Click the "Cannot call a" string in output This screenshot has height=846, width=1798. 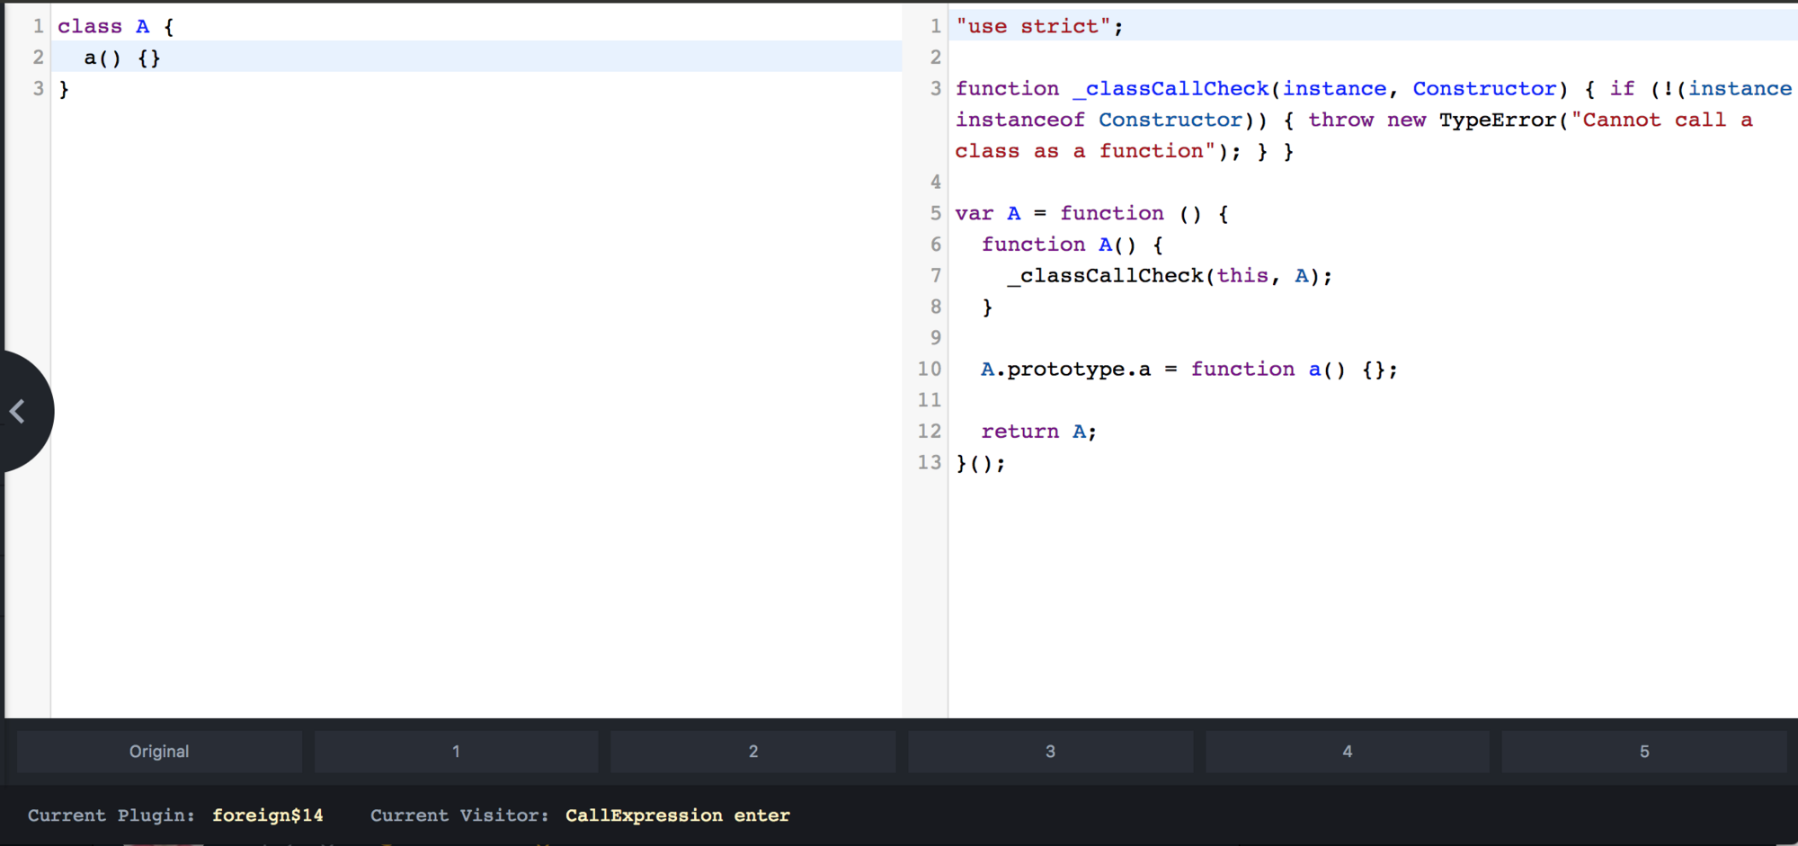tap(1667, 120)
